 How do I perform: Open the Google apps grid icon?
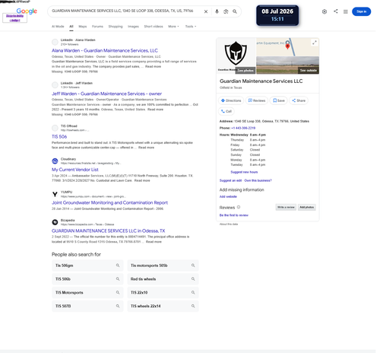pos(345,11)
